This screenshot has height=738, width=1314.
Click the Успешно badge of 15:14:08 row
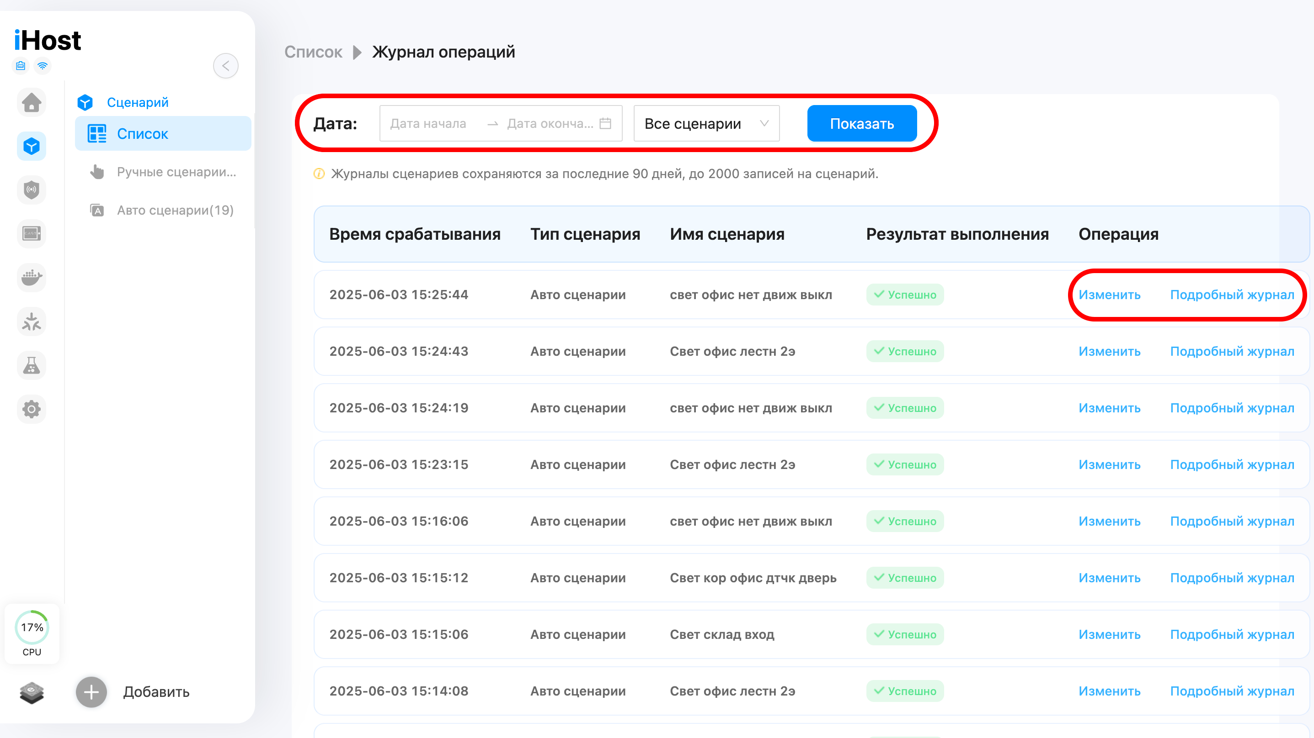905,691
